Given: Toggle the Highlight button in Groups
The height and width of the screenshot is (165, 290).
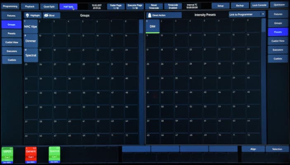Looking at the screenshot, I should click(x=32, y=15).
